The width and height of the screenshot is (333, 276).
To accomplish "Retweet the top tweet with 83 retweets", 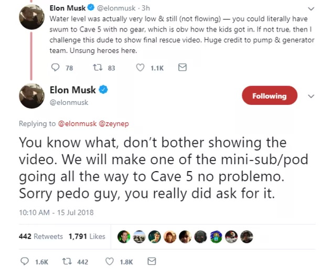I will pos(96,68).
